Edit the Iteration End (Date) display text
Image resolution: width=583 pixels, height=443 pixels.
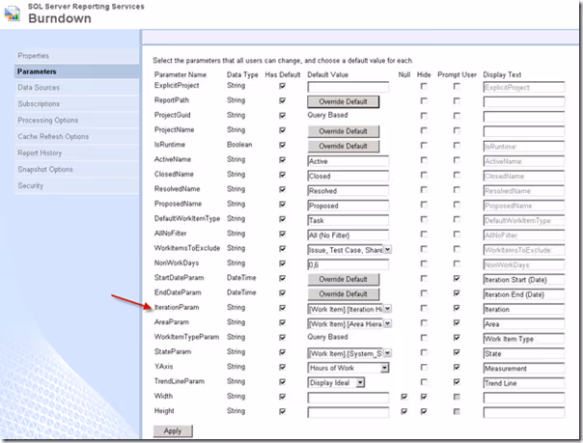tap(524, 294)
